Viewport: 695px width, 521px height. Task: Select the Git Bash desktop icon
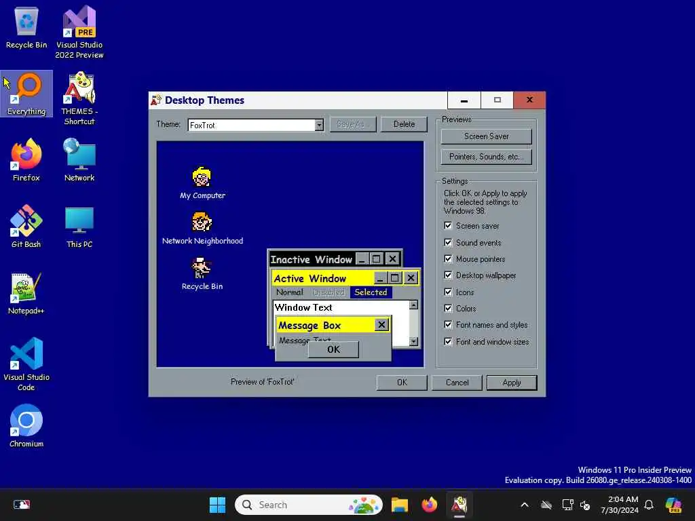(x=26, y=227)
